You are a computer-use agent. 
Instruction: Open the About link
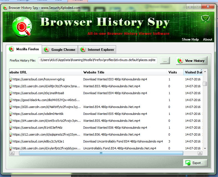(x=208, y=39)
